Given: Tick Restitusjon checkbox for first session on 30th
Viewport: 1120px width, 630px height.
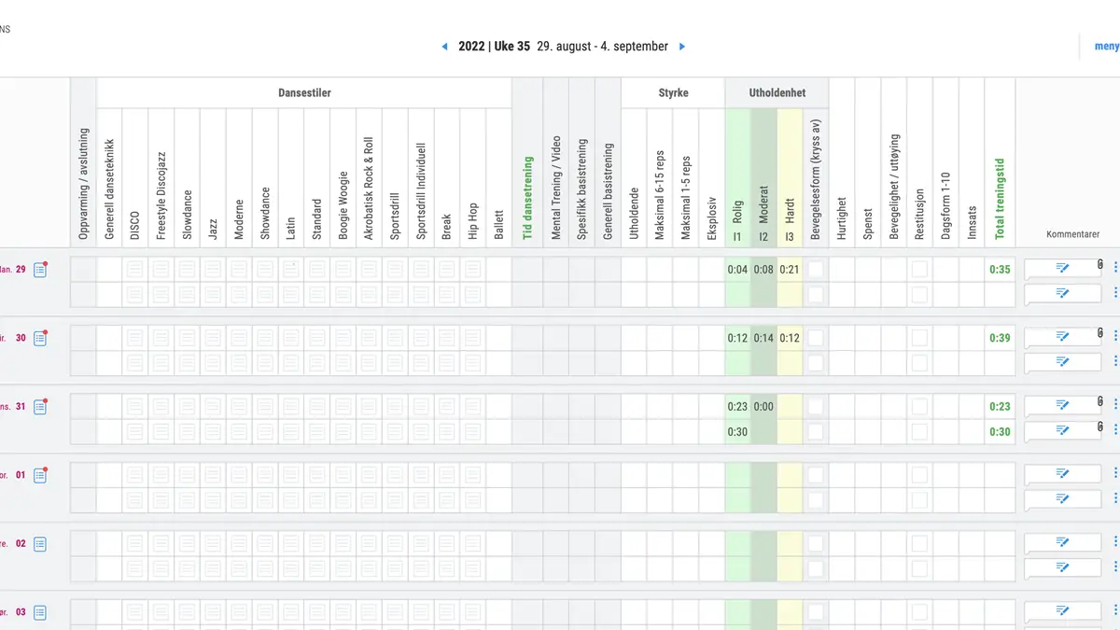Looking at the screenshot, I should 920,338.
